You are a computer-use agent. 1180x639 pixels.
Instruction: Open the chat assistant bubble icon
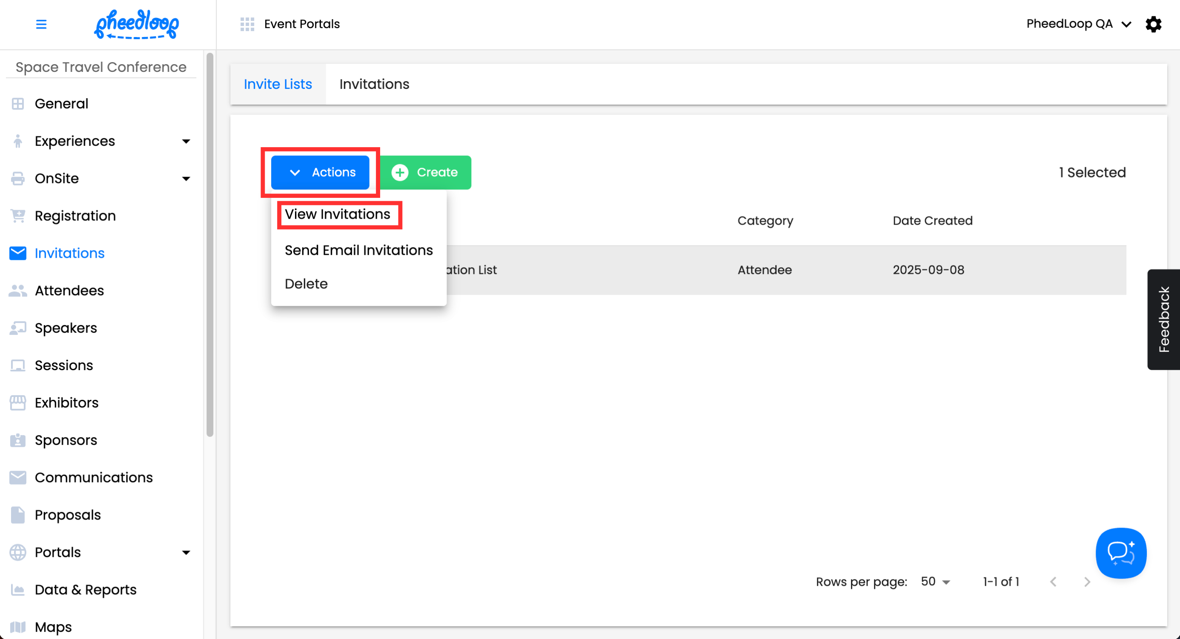(1120, 553)
